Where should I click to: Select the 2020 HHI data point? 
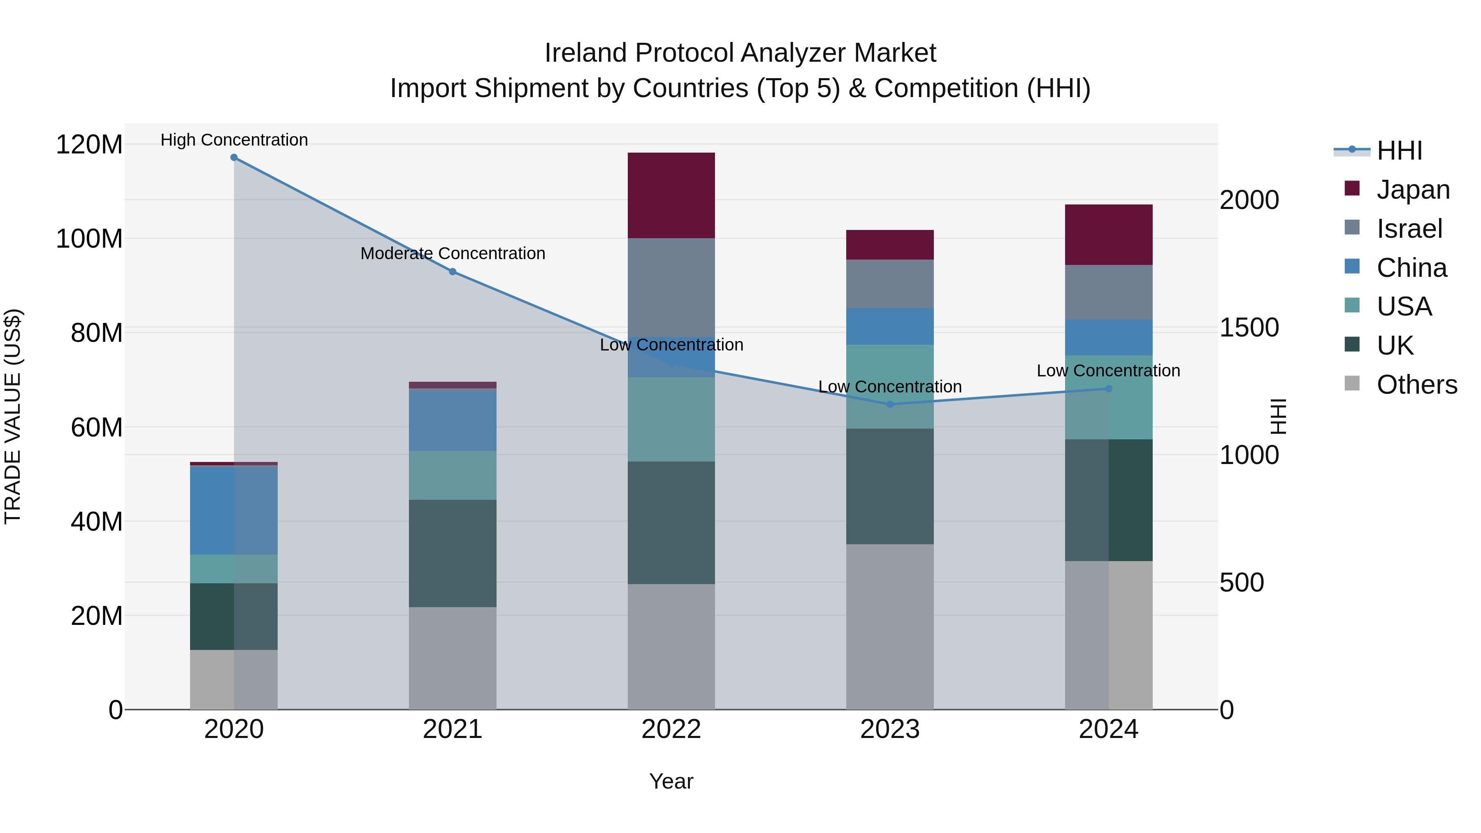pos(234,158)
